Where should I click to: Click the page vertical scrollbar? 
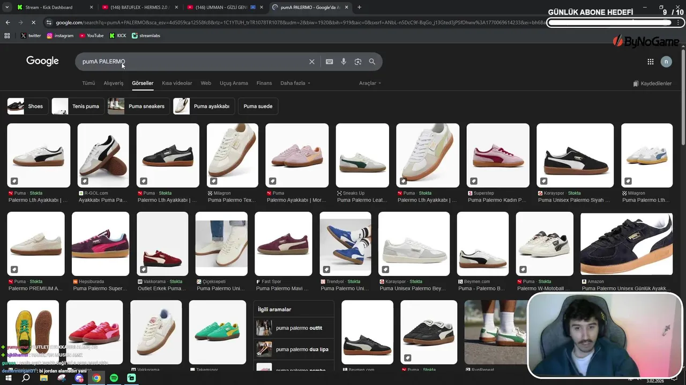pos(683,96)
